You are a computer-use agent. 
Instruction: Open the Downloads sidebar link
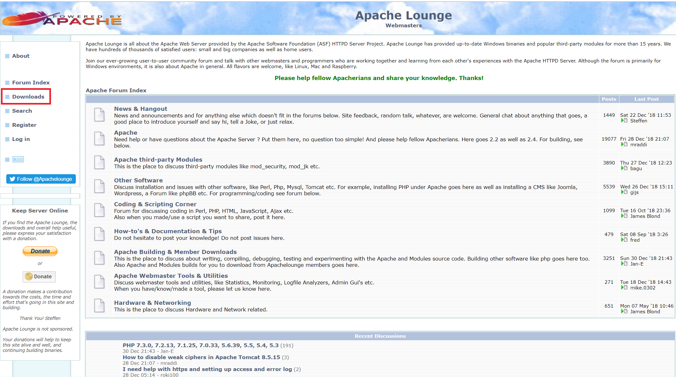click(x=28, y=96)
